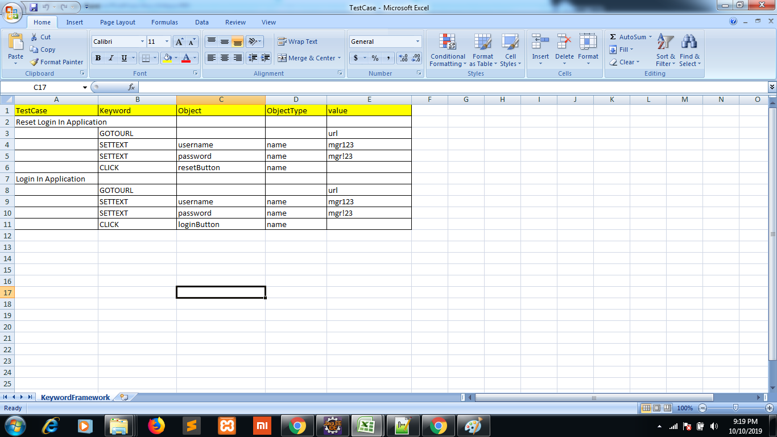Apply currency format with the dollar icon

coord(356,57)
